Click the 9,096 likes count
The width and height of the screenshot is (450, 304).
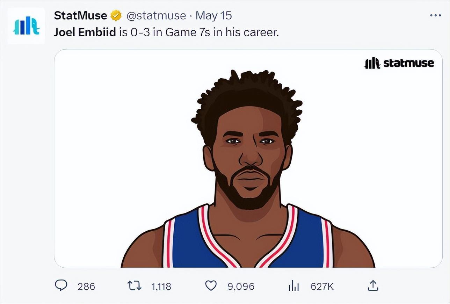(241, 287)
